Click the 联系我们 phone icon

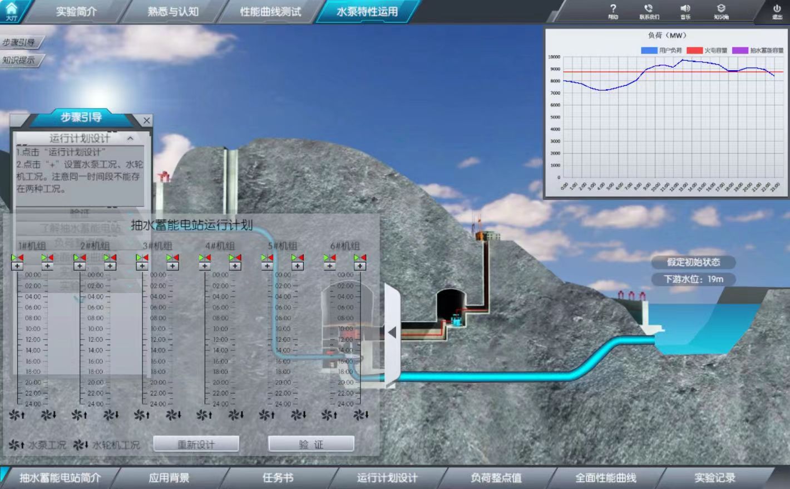click(649, 11)
